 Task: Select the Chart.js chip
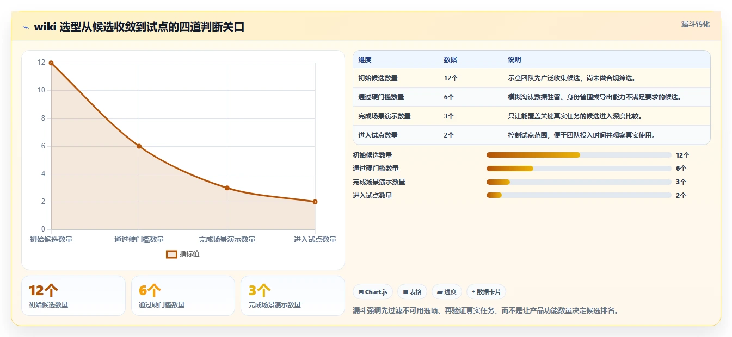coord(373,292)
